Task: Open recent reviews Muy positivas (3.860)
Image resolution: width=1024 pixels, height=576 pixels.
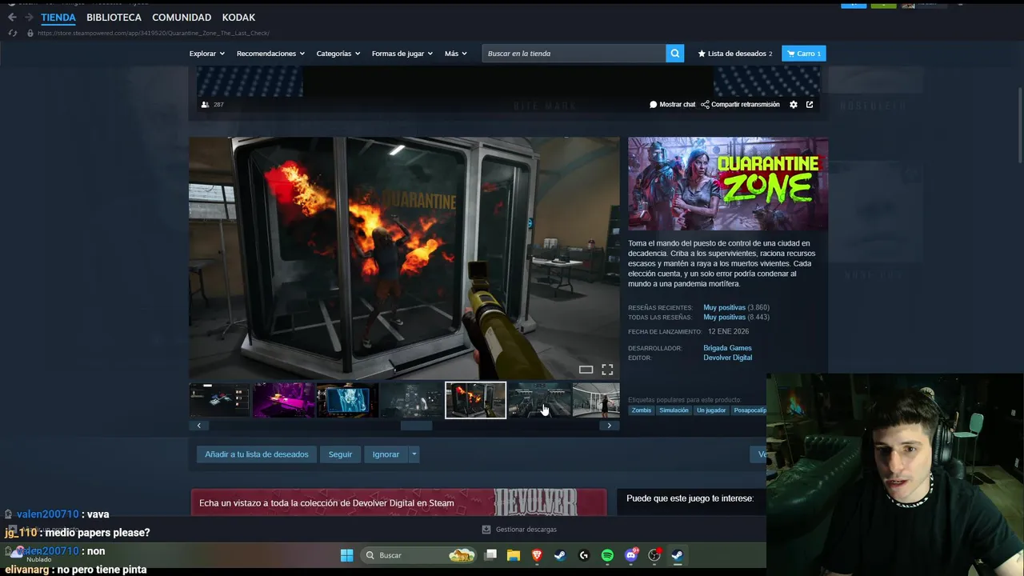Action: (736, 307)
